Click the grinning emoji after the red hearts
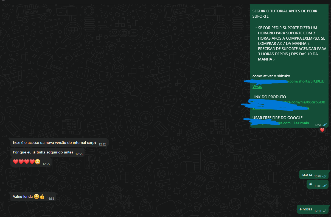Image resolution: width=331 pixels, height=217 pixels. [38, 162]
